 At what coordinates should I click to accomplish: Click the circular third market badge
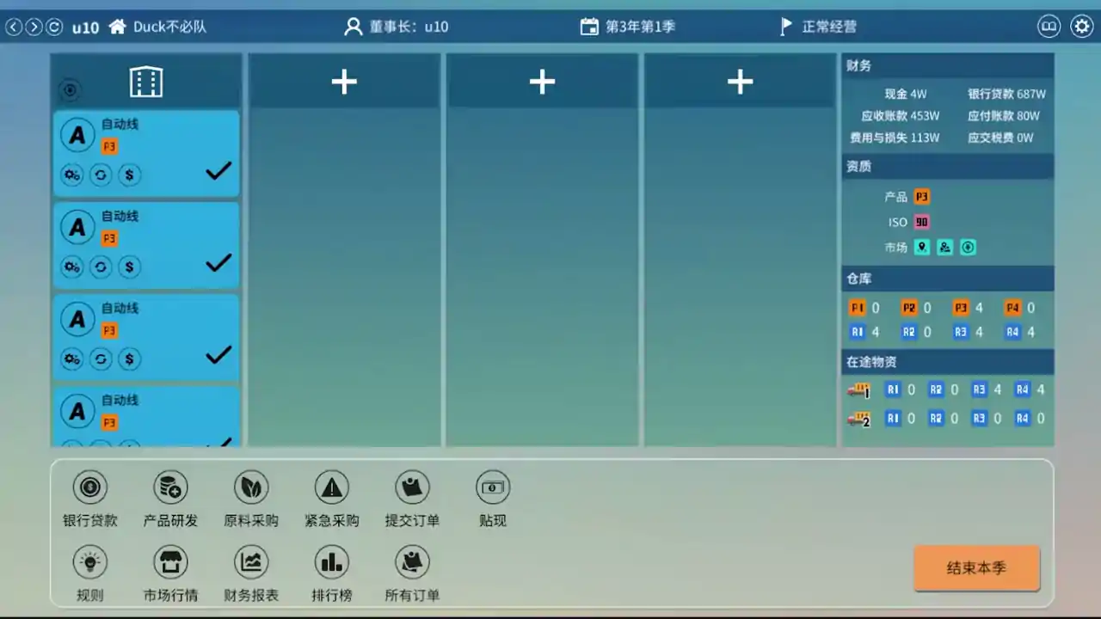click(x=968, y=247)
